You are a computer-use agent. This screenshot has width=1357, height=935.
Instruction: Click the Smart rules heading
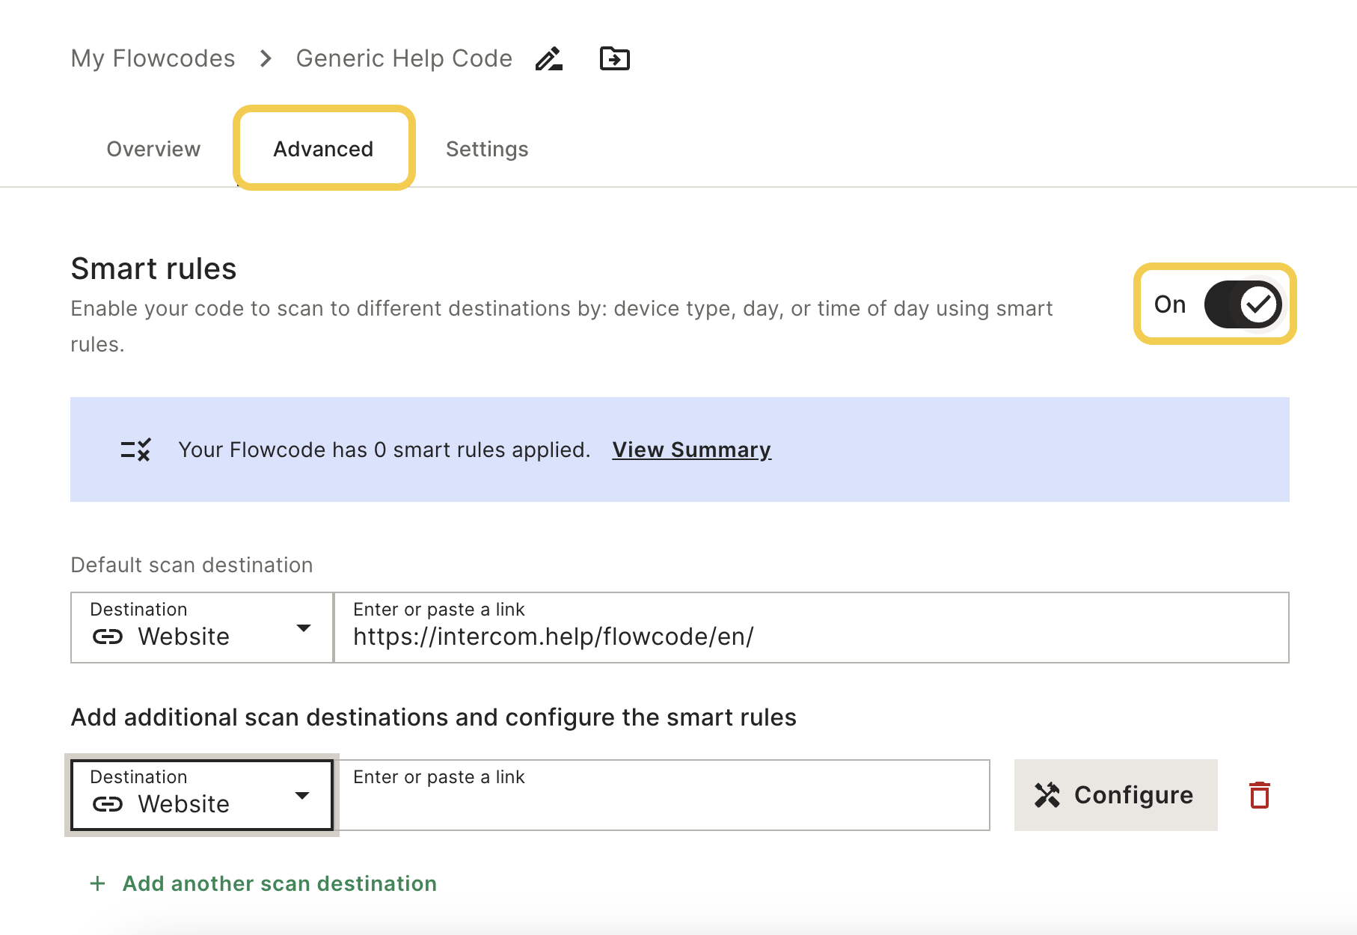coord(153,269)
